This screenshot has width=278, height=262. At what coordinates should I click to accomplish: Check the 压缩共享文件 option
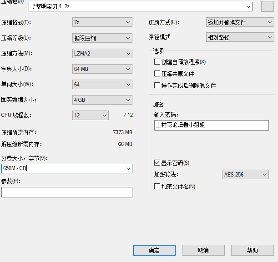pyautogui.click(x=157, y=74)
